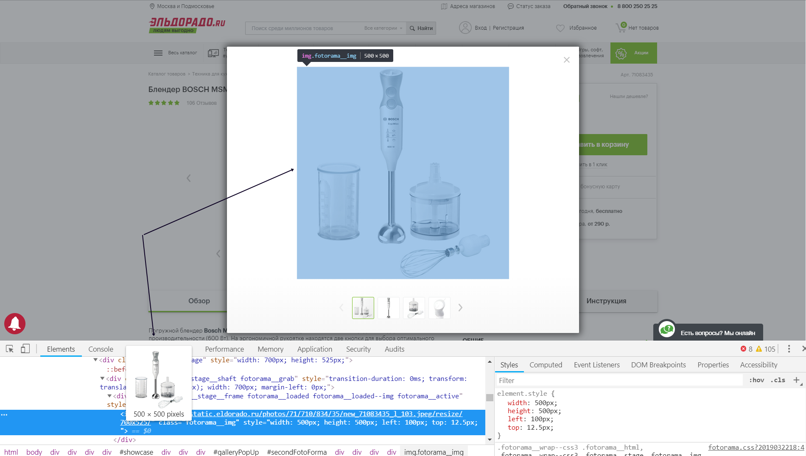Open fotorama.css source link
The image size is (806, 456).
(756, 447)
